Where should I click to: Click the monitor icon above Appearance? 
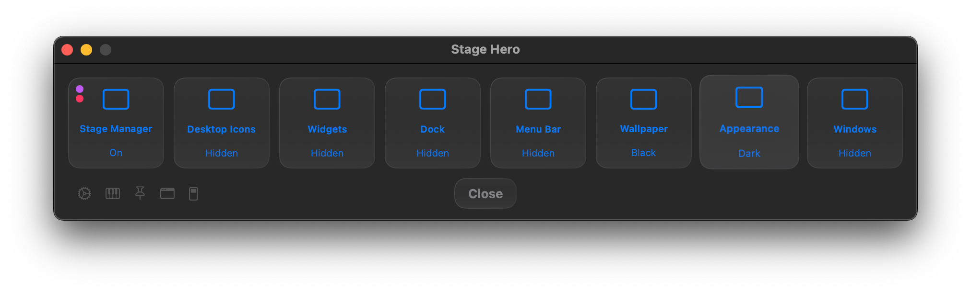(x=749, y=98)
